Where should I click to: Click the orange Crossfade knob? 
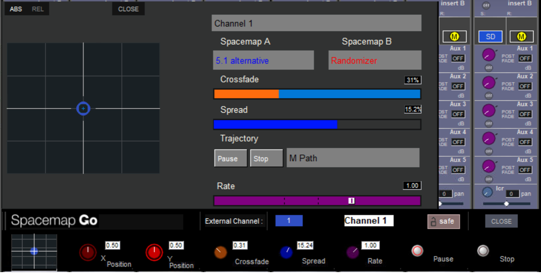click(221, 252)
